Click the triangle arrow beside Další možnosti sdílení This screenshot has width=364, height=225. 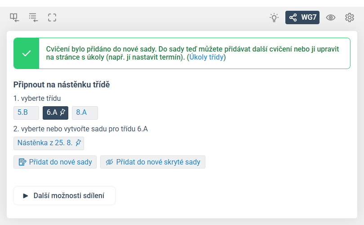pos(26,196)
